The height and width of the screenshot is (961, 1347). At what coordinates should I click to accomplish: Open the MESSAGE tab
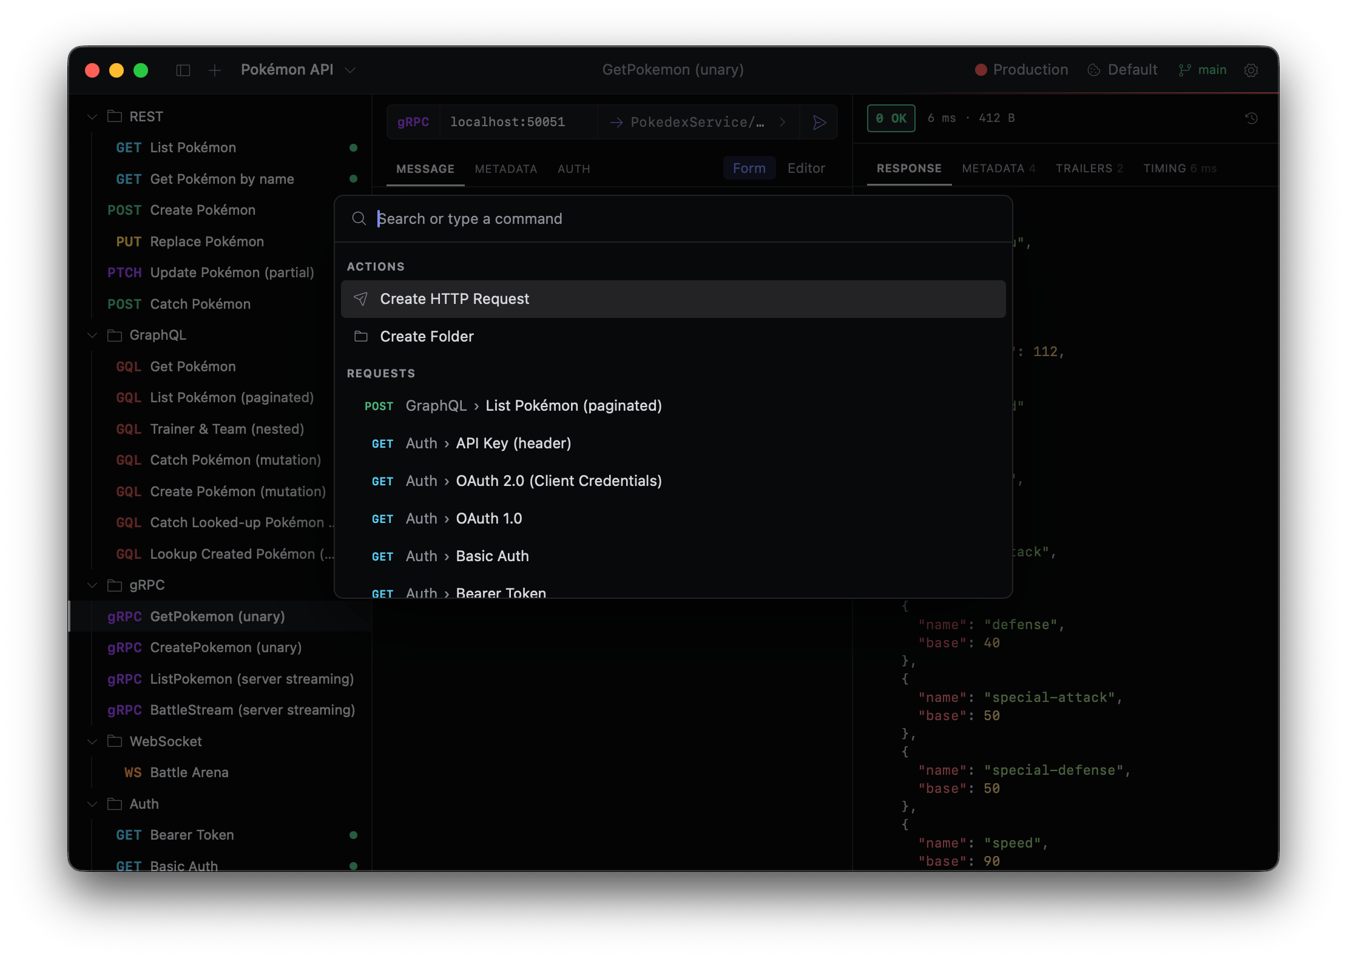coord(425,169)
